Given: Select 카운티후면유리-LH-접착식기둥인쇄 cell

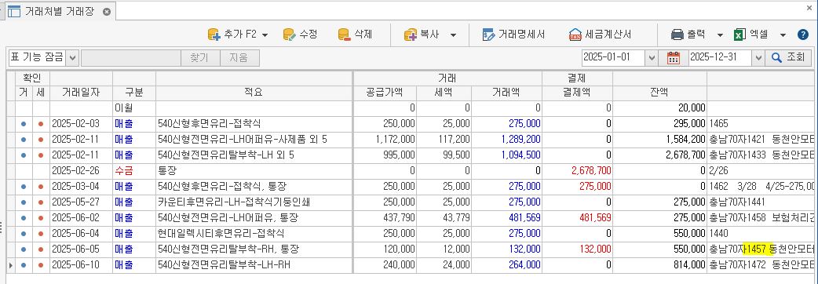Looking at the screenshot, I should click(x=254, y=202).
